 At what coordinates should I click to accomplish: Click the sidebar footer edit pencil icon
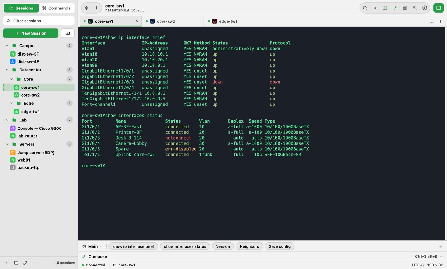click(25, 263)
